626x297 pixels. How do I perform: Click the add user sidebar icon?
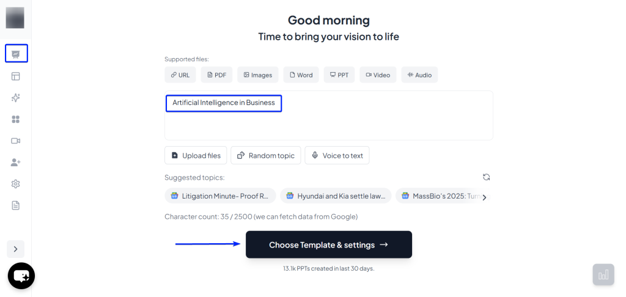coord(16,163)
